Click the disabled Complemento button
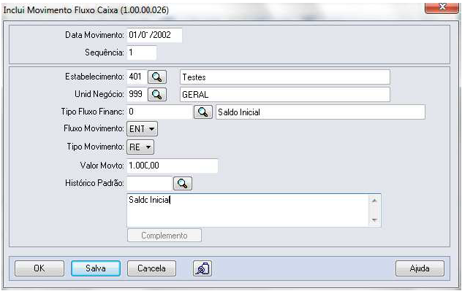 coord(164,236)
